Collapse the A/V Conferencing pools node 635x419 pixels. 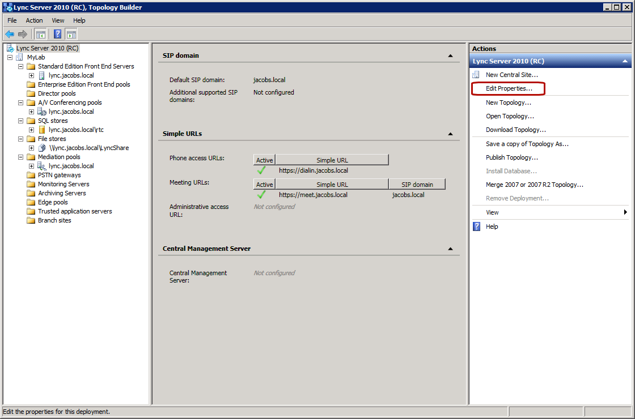(x=20, y=102)
